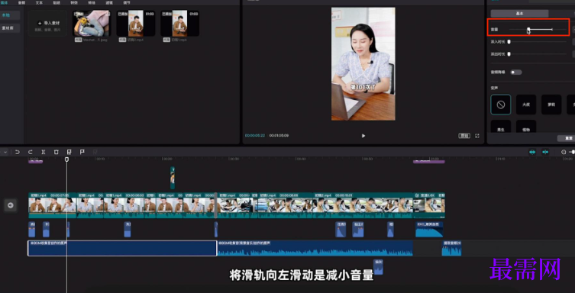The image size is (575, 293).
Task: Click the delete trash icon
Action: [x=56, y=152]
